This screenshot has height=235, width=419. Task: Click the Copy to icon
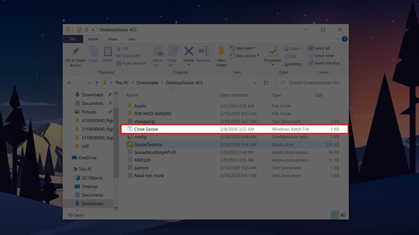(x=172, y=51)
